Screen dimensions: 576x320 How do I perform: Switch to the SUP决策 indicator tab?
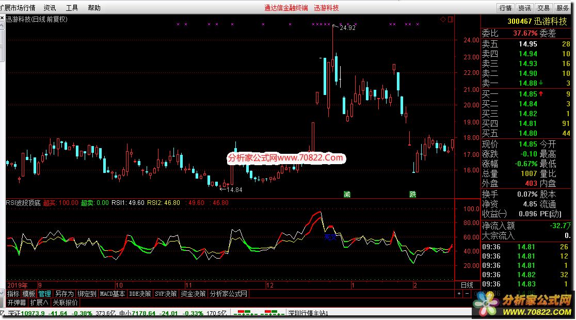coord(166,294)
